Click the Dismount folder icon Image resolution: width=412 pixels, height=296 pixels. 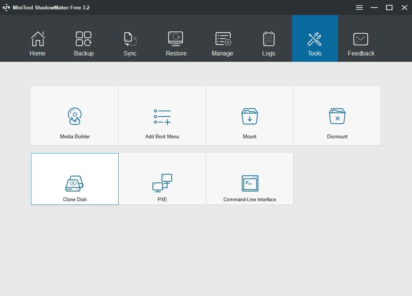click(x=337, y=116)
